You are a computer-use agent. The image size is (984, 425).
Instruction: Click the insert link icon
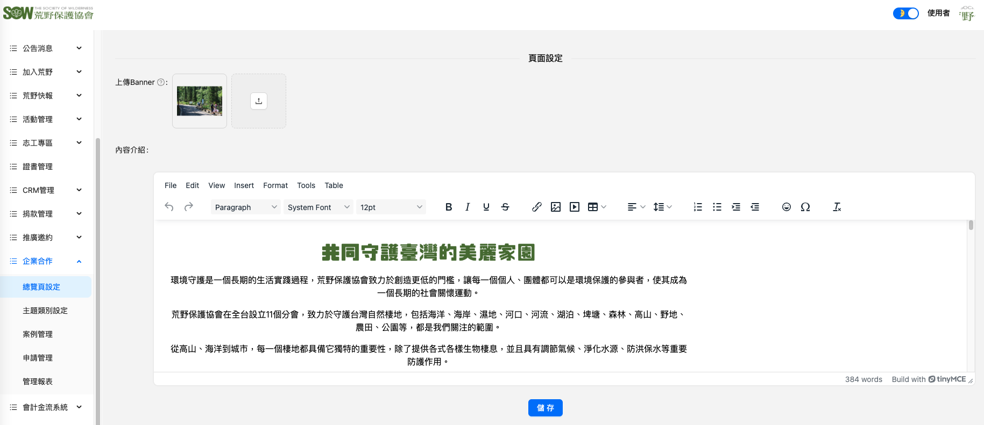[536, 207]
